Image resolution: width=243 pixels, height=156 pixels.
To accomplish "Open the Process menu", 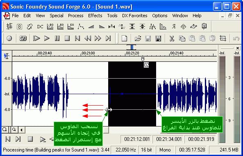I will (76, 16).
